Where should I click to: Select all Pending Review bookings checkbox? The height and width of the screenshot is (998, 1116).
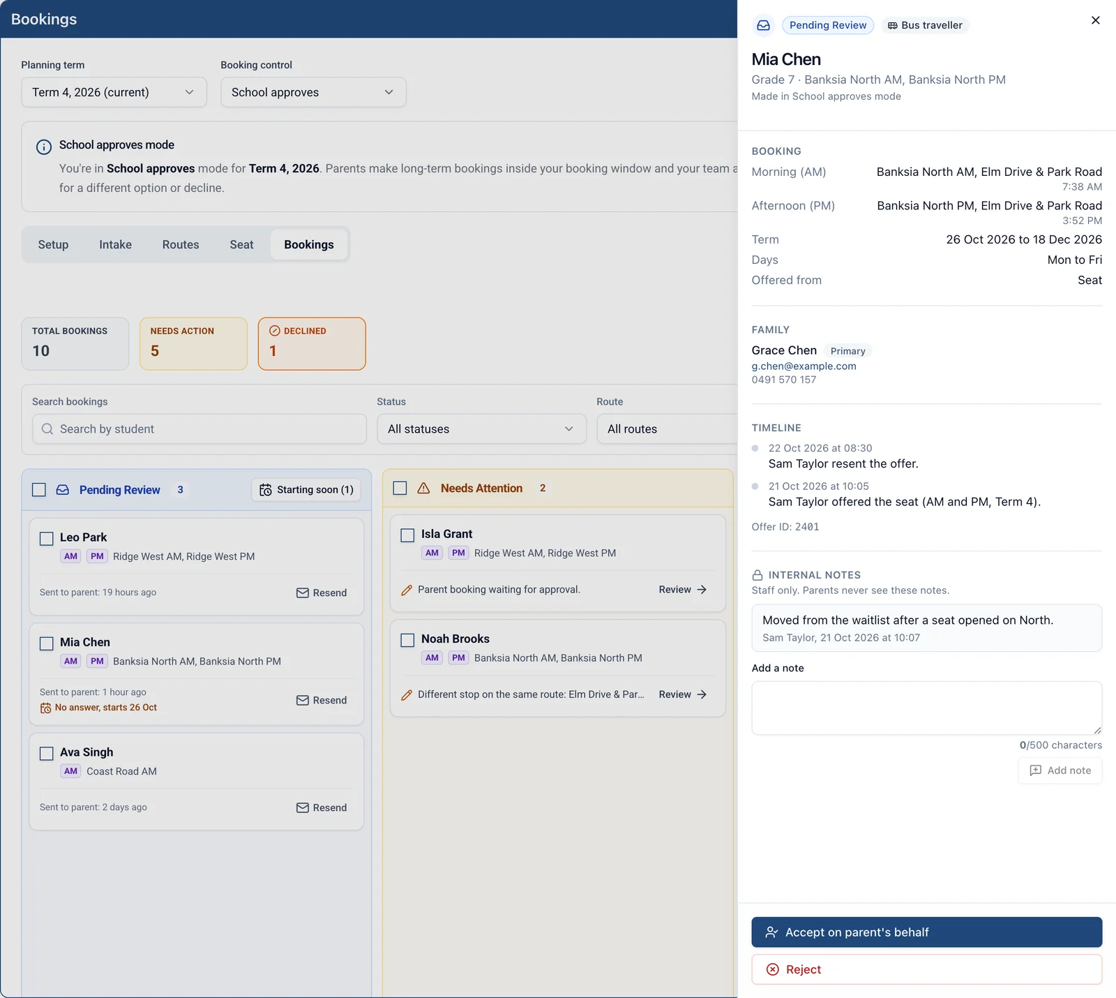coord(39,490)
